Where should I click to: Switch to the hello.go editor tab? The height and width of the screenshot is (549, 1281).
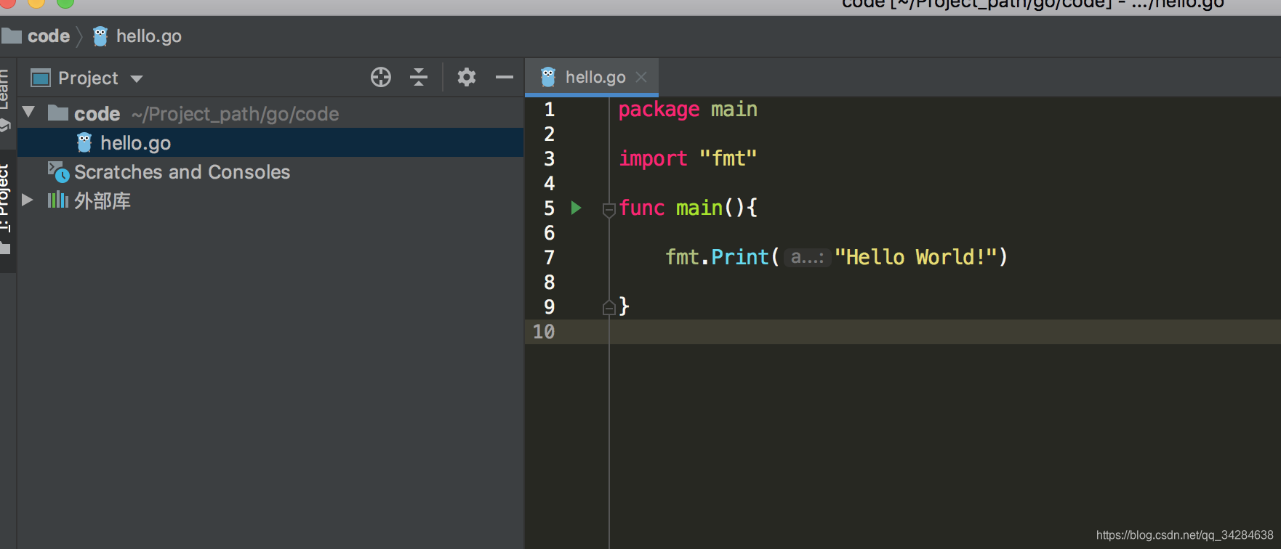click(591, 77)
